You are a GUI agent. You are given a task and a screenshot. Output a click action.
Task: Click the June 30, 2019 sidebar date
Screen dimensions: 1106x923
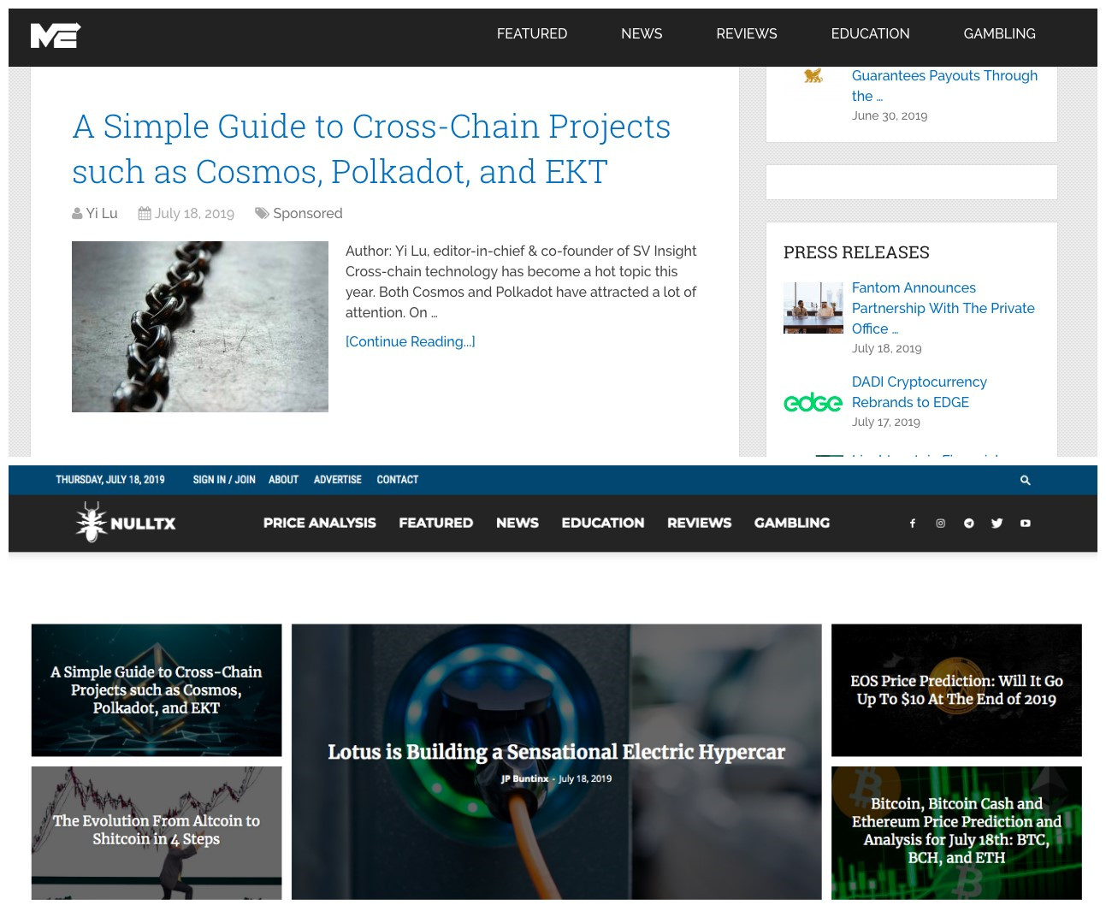890,116
